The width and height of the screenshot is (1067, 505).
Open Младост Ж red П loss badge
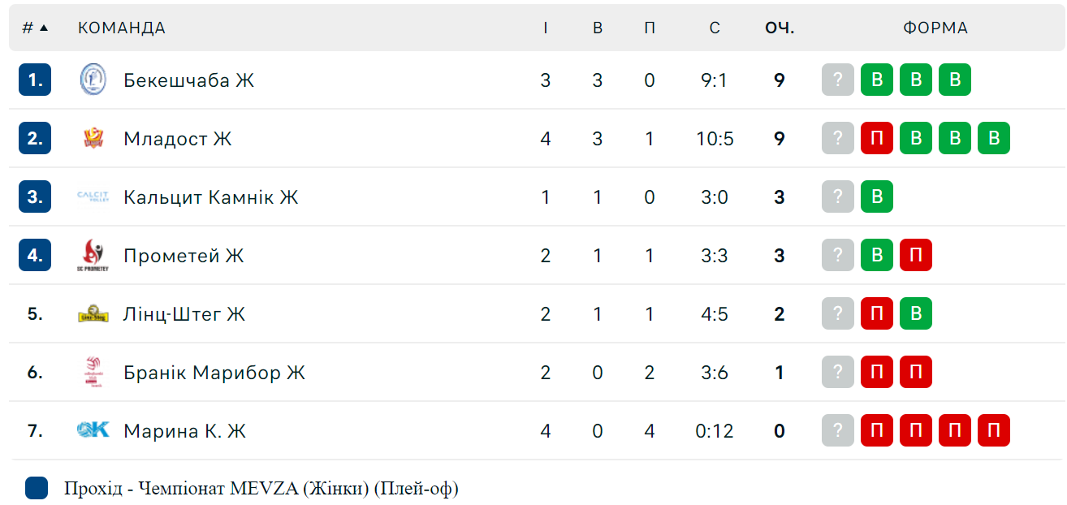[x=877, y=138]
